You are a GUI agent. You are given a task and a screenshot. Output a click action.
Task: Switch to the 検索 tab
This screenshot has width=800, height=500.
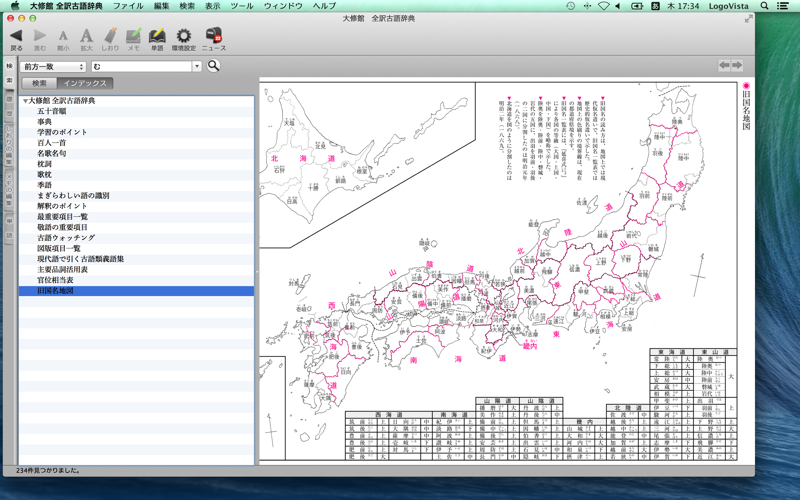click(39, 83)
